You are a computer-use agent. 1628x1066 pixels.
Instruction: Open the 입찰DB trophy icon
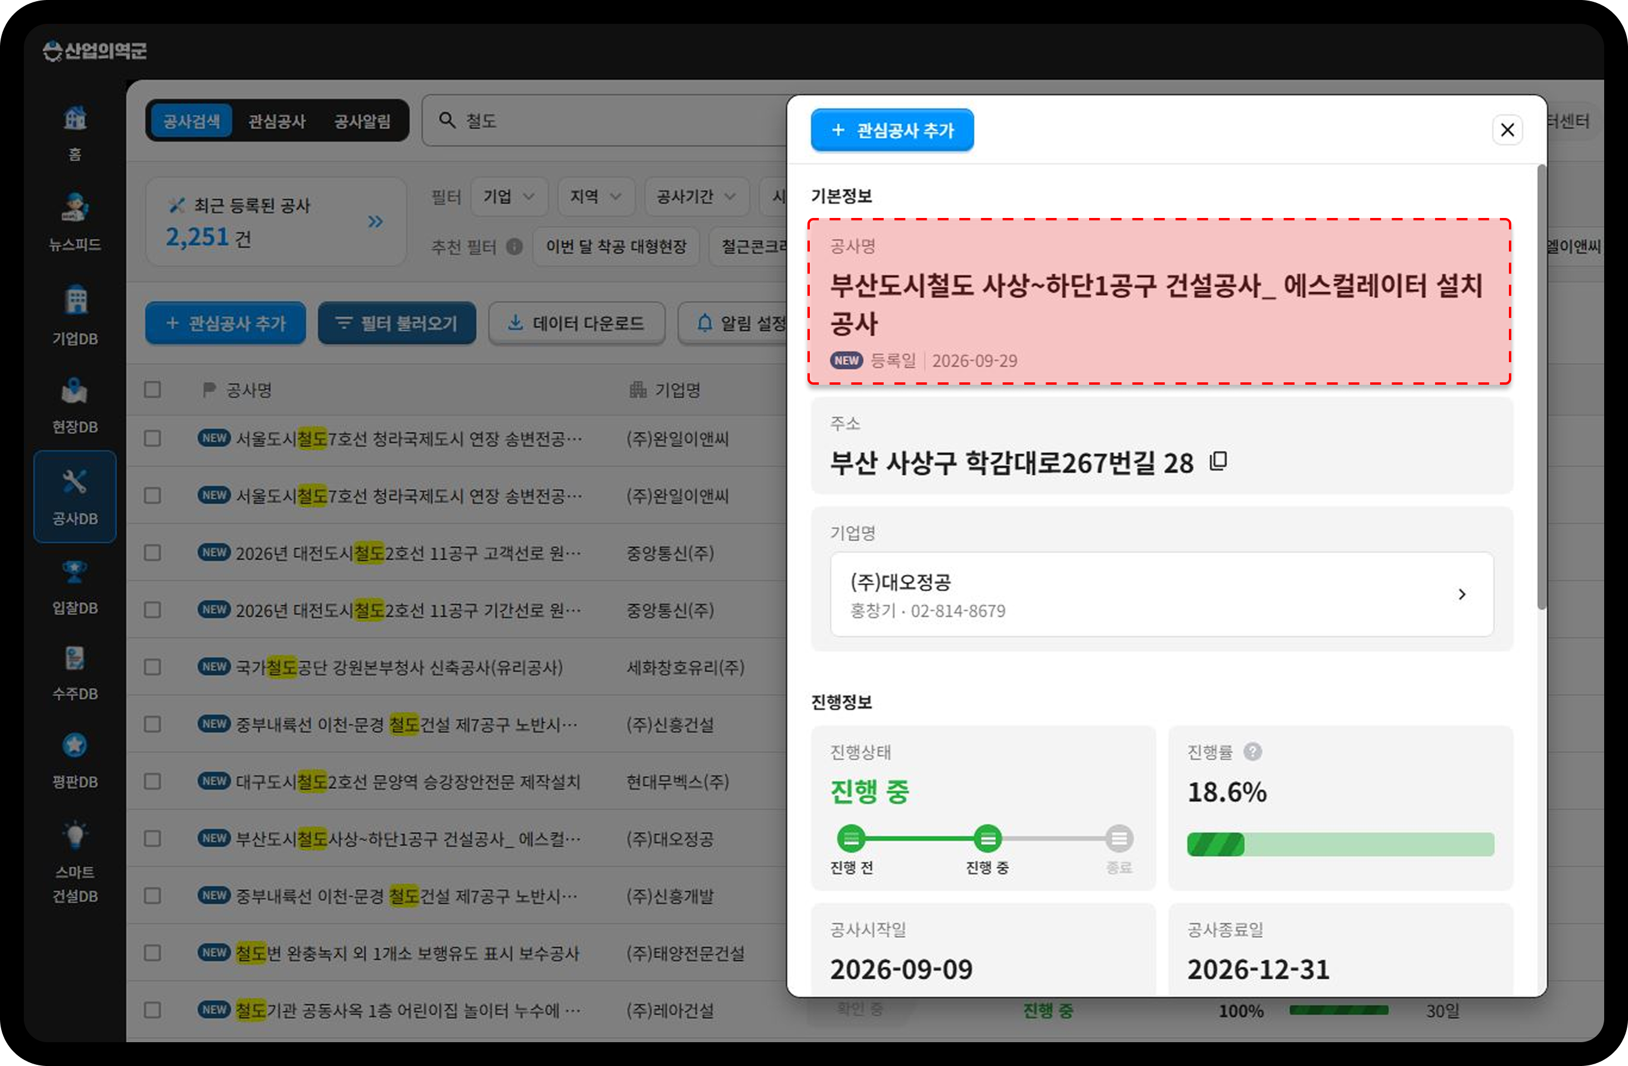tap(75, 572)
